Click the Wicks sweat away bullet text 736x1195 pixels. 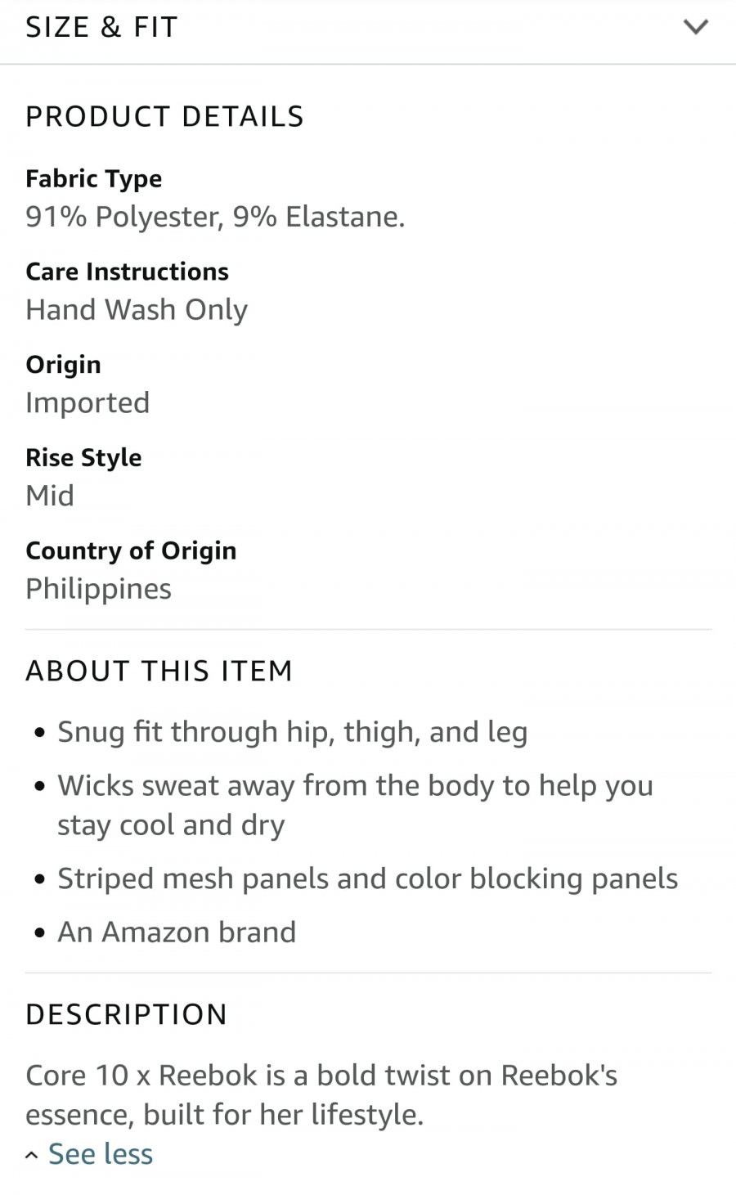(355, 805)
